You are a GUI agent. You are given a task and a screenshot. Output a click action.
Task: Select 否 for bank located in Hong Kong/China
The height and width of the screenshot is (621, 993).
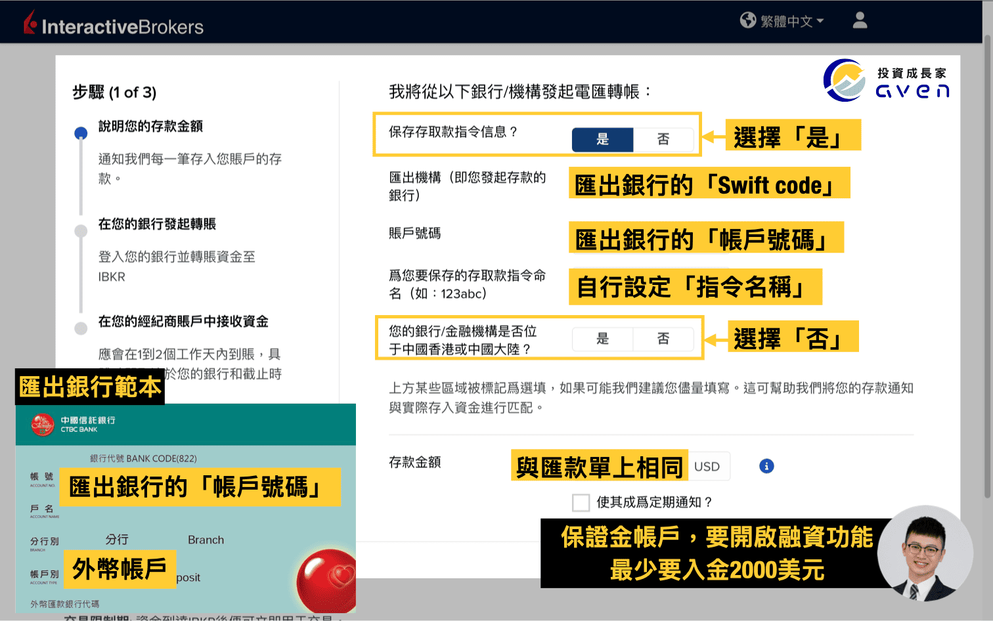click(663, 339)
